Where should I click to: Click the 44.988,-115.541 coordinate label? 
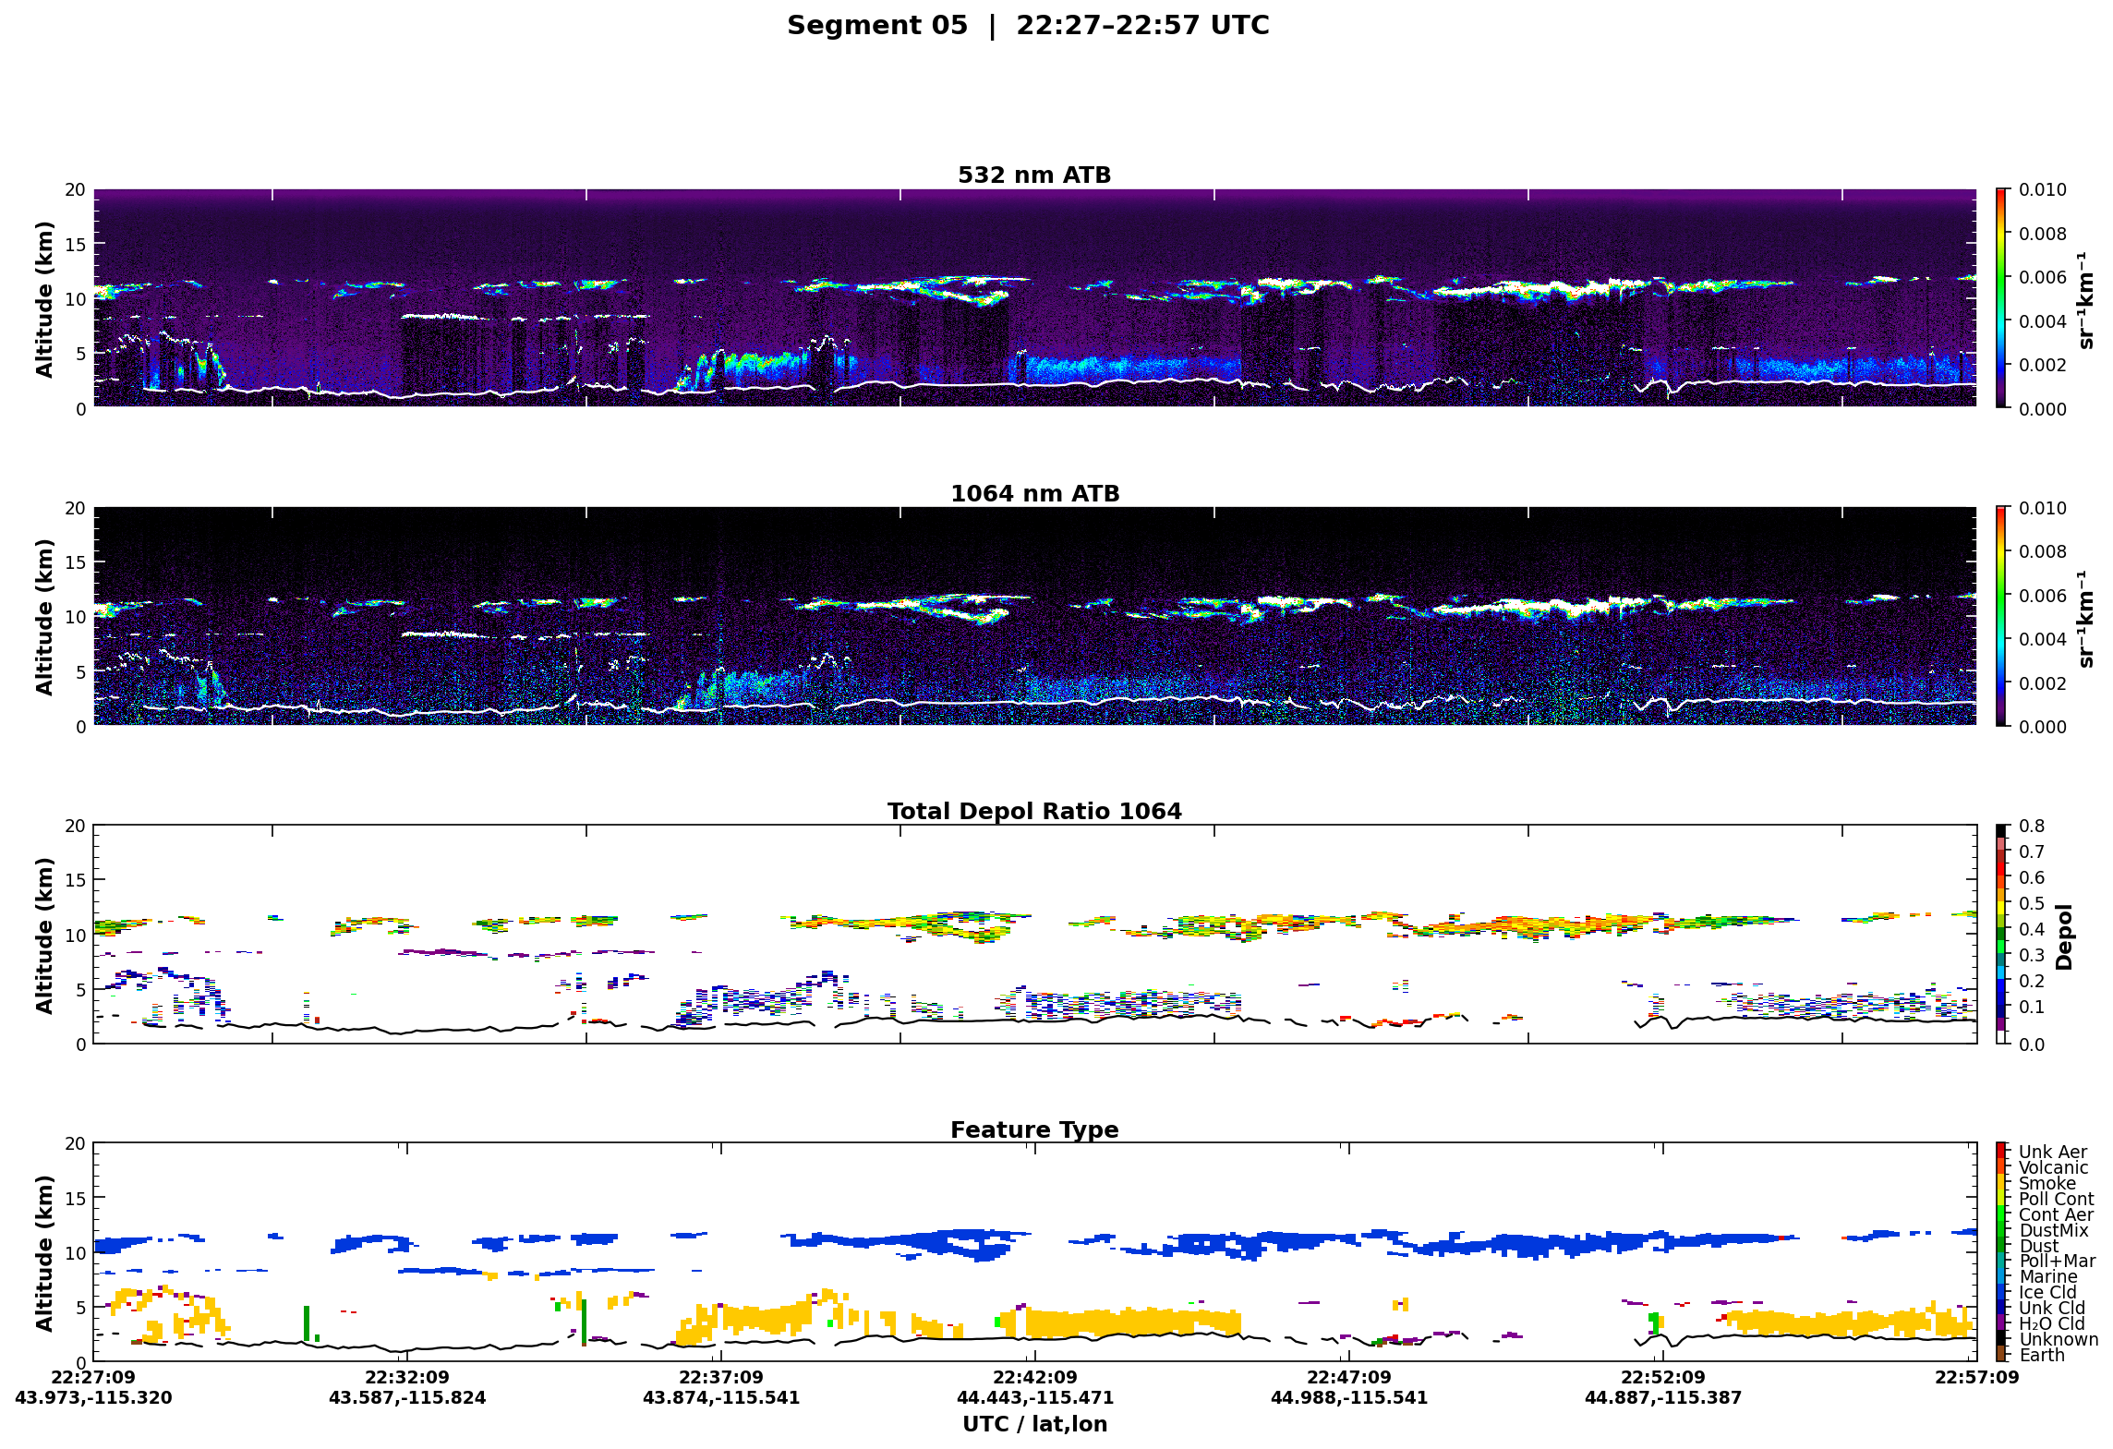1349,1398
